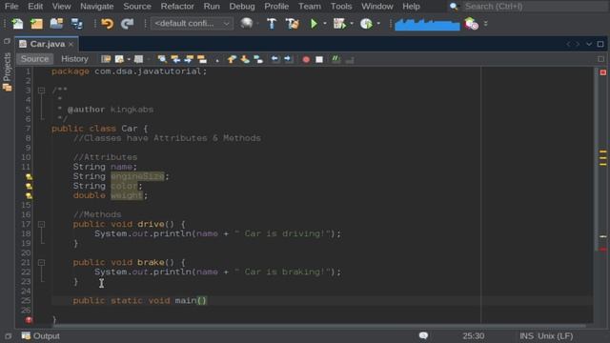Click the Profile Project icon
The width and height of the screenshot is (610, 343).
coord(366,24)
